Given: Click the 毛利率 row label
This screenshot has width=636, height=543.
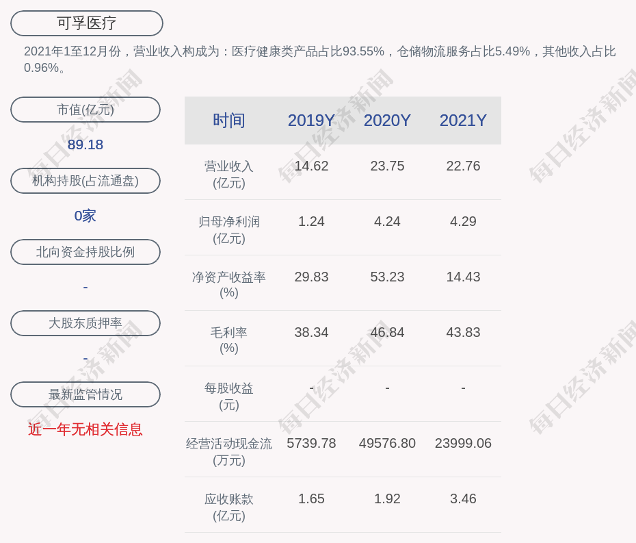Looking at the screenshot, I should [x=229, y=333].
